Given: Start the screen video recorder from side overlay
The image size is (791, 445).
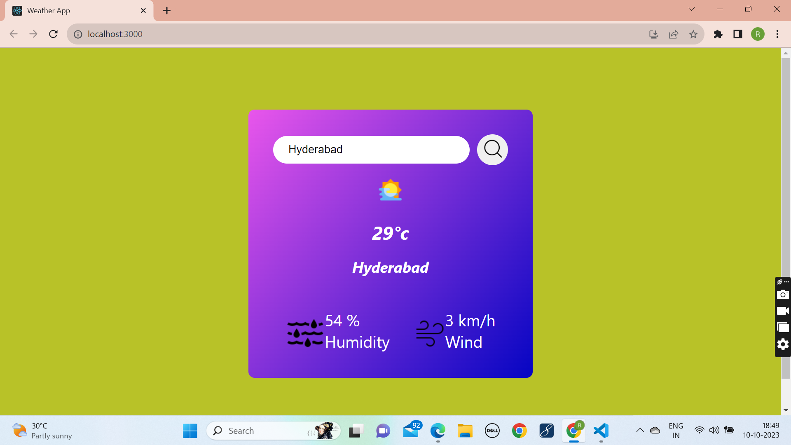Looking at the screenshot, I should pyautogui.click(x=783, y=311).
